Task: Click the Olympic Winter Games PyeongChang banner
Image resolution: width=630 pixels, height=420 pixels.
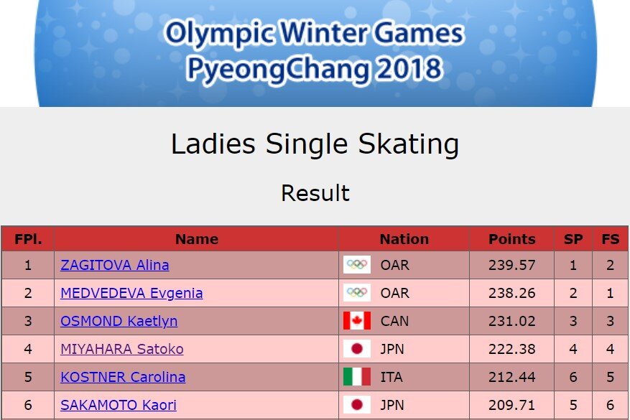Action: [315, 52]
